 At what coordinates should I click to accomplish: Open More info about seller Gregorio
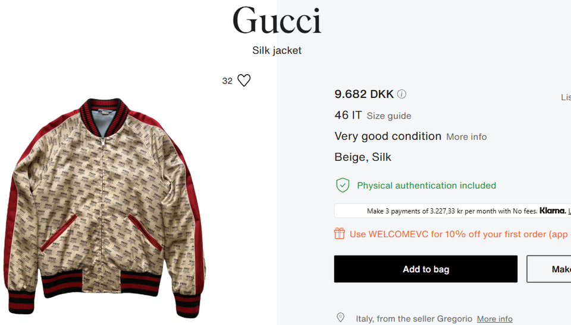(494, 319)
